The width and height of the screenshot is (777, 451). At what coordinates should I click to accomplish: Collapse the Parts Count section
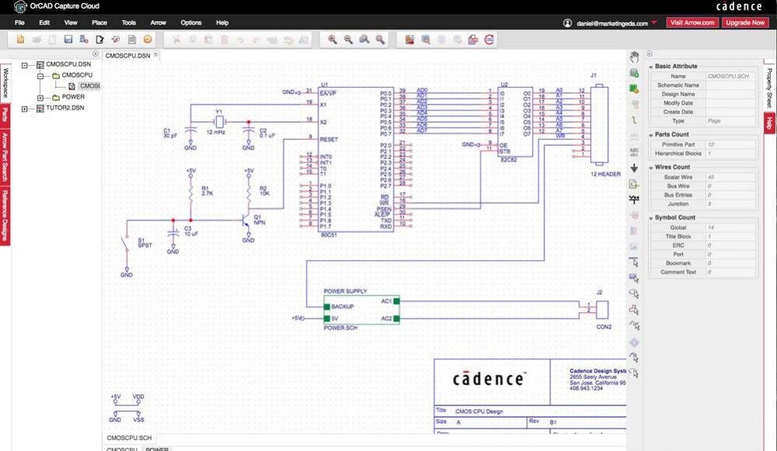[651, 135]
